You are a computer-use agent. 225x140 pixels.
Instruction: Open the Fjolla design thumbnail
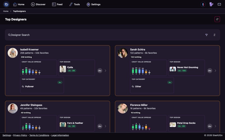63,69
